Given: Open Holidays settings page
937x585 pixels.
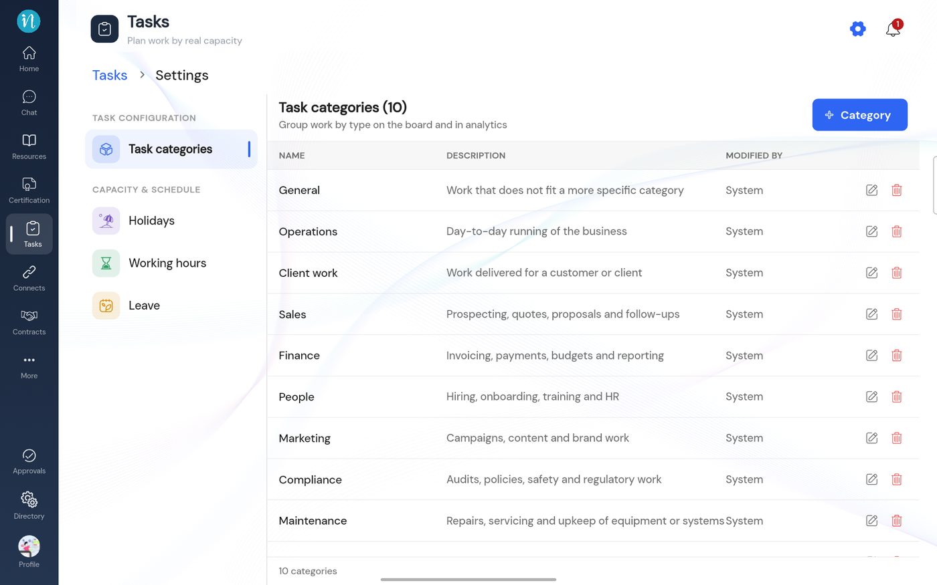Looking at the screenshot, I should 171,221.
